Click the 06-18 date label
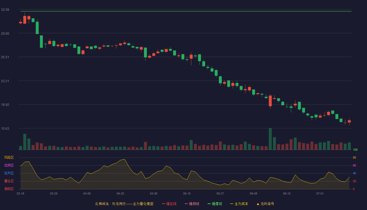The image size is (367, 210). coord(287,193)
